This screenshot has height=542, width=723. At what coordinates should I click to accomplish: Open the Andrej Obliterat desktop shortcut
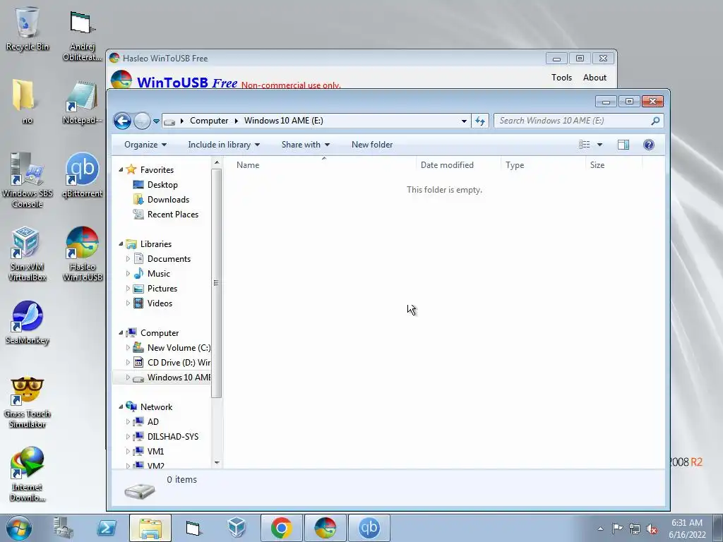click(x=82, y=36)
